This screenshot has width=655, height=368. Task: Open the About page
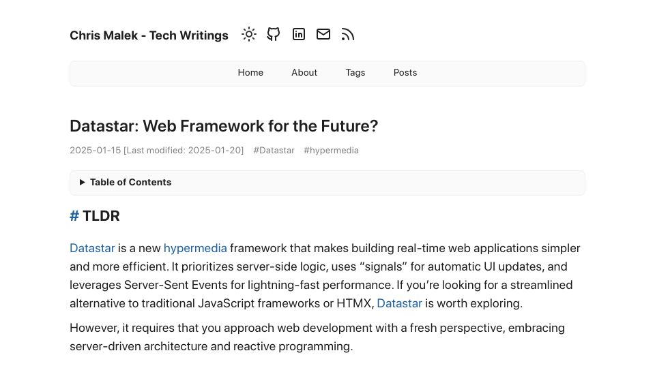(304, 73)
